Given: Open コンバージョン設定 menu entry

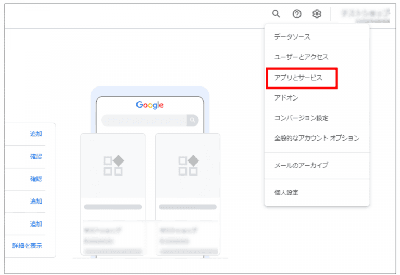Looking at the screenshot, I should click(301, 118).
